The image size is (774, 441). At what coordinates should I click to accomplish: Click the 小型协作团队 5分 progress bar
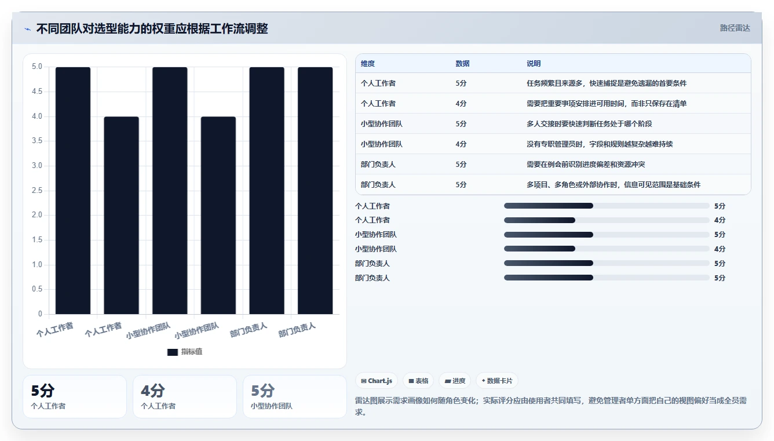pyautogui.click(x=607, y=235)
